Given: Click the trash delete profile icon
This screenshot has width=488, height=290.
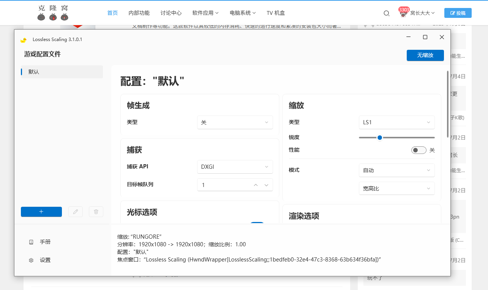Looking at the screenshot, I should (x=96, y=212).
